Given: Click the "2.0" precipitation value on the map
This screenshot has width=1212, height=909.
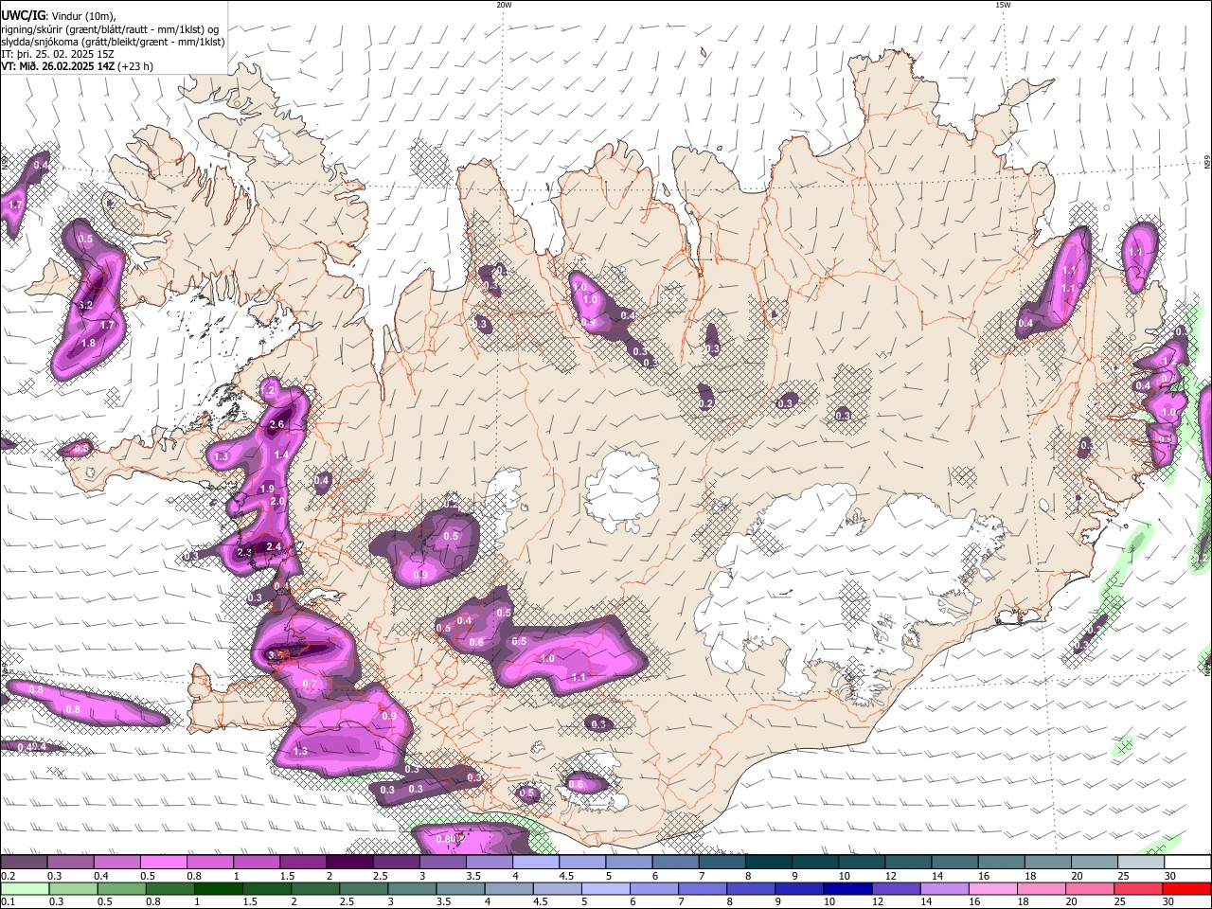Looking at the screenshot, I should 277,501.
